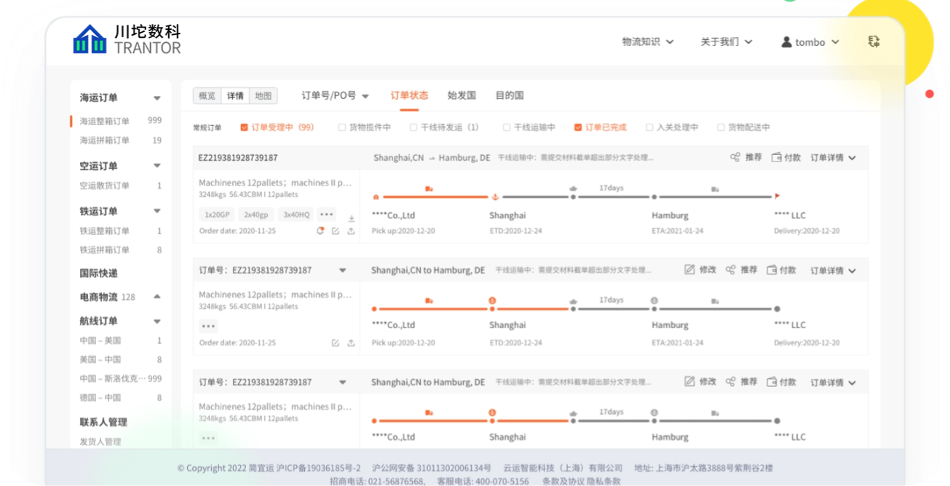Click the upload icon in second order card
The width and height of the screenshot is (950, 486).
pyautogui.click(x=351, y=343)
